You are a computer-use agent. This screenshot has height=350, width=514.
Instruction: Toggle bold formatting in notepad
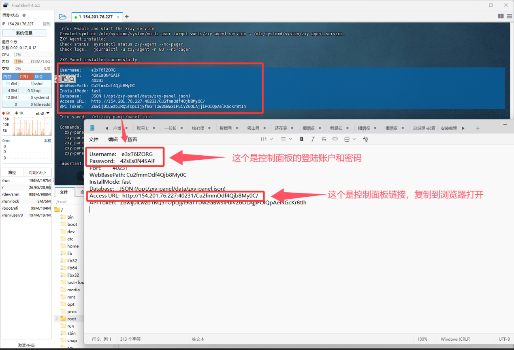tap(302, 139)
